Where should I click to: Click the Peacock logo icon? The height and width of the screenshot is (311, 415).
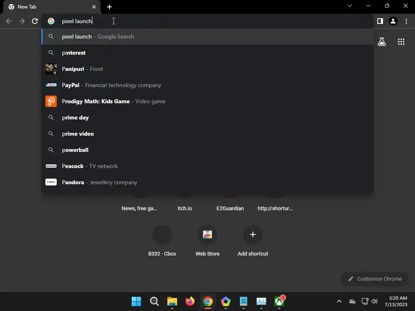[x=51, y=166]
